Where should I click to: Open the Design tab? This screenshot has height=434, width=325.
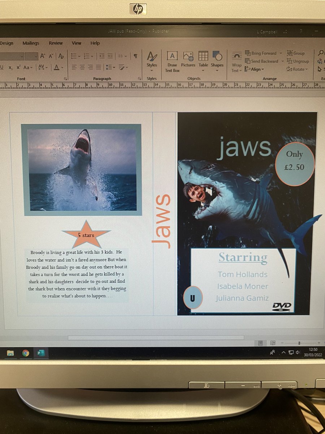tap(6, 43)
